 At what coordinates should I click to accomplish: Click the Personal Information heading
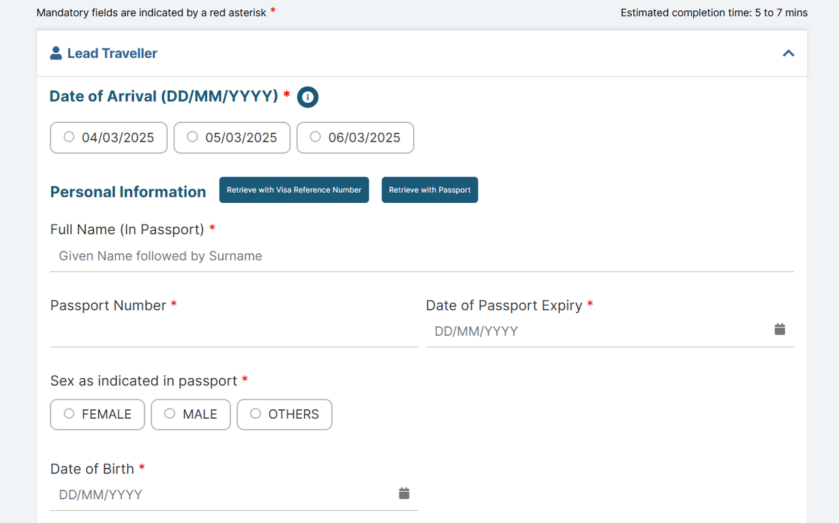(x=128, y=192)
